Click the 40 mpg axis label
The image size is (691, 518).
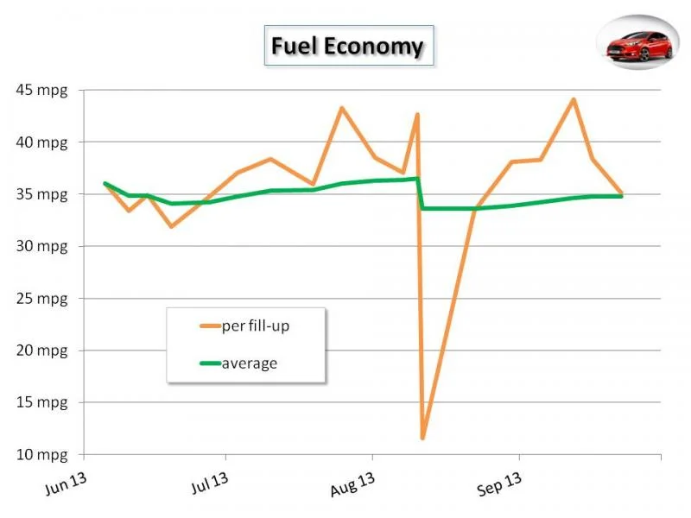(41, 142)
